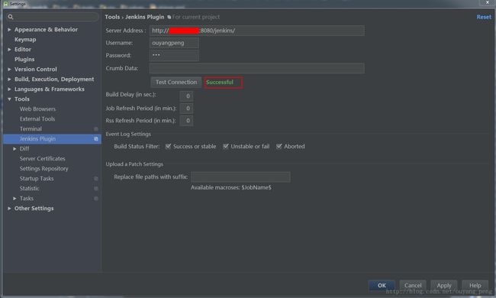Click the Test Connection button
The height and width of the screenshot is (298, 496).
pyautogui.click(x=176, y=83)
